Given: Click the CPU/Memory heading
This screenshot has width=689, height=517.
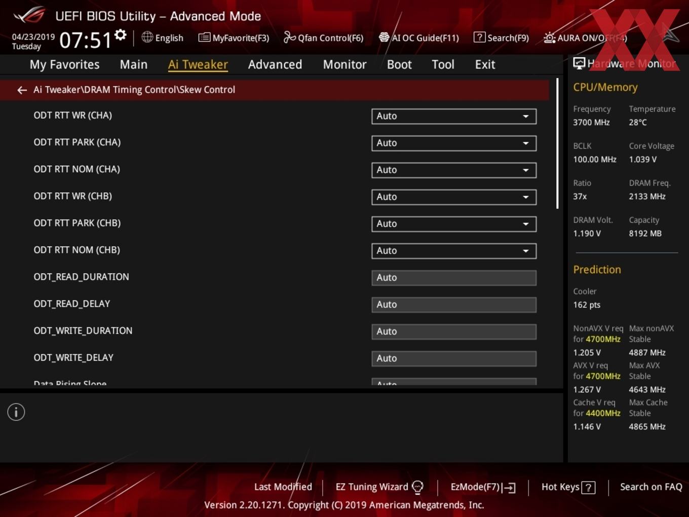Looking at the screenshot, I should [x=605, y=87].
